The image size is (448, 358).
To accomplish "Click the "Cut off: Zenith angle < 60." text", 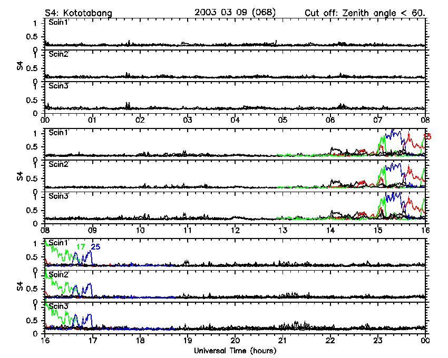I will click(365, 13).
